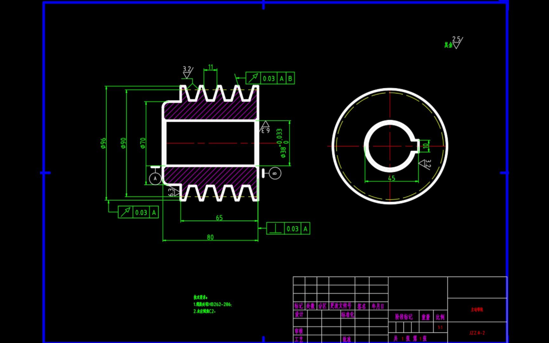The width and height of the screenshot is (549, 343).
Task: Select the datum A circle symbol
Action: [x=155, y=178]
